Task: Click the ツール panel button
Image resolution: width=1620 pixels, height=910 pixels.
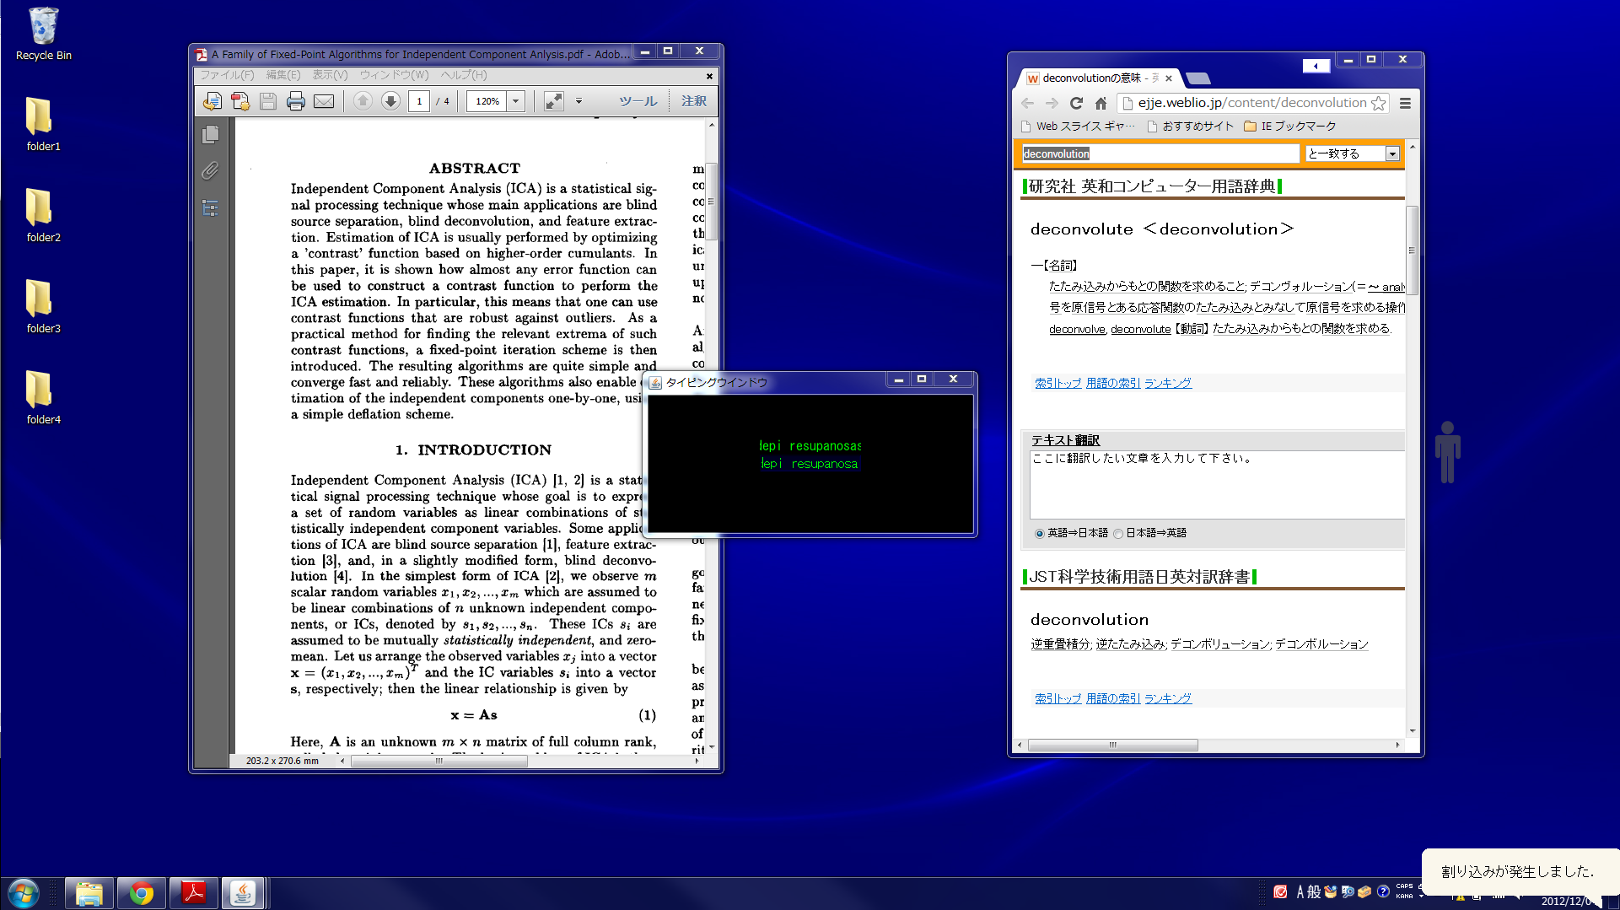Action: (638, 101)
